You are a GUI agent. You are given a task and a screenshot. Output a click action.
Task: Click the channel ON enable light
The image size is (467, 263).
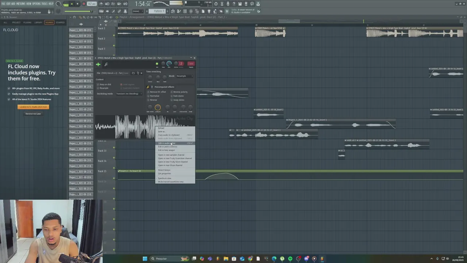(157, 64)
